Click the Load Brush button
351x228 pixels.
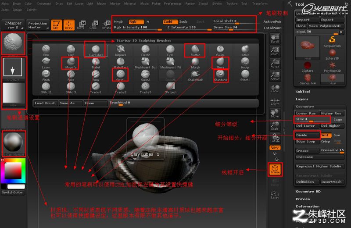(x=45, y=103)
